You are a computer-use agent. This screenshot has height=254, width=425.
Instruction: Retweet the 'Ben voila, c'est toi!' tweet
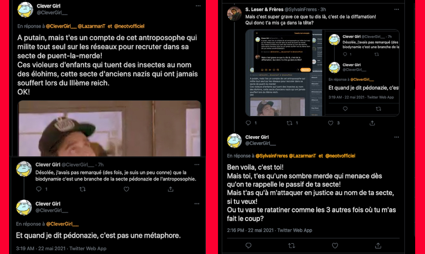coord(292,245)
